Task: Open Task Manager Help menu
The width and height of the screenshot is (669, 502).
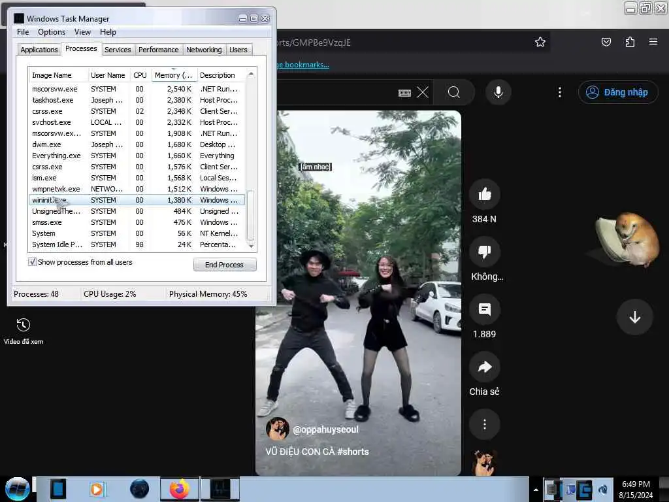Action: point(108,32)
